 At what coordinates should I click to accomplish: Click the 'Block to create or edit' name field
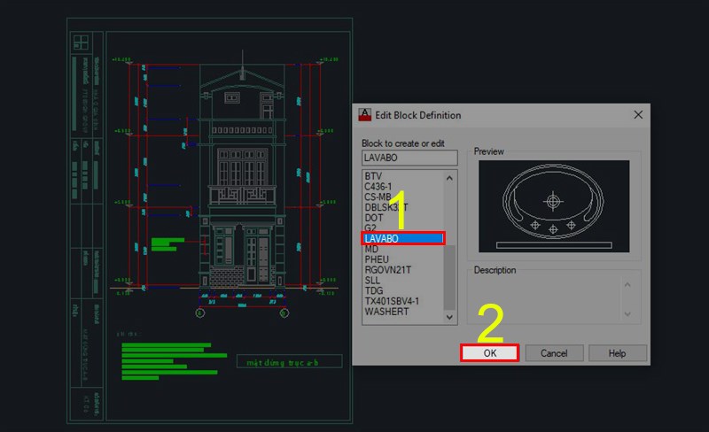409,158
